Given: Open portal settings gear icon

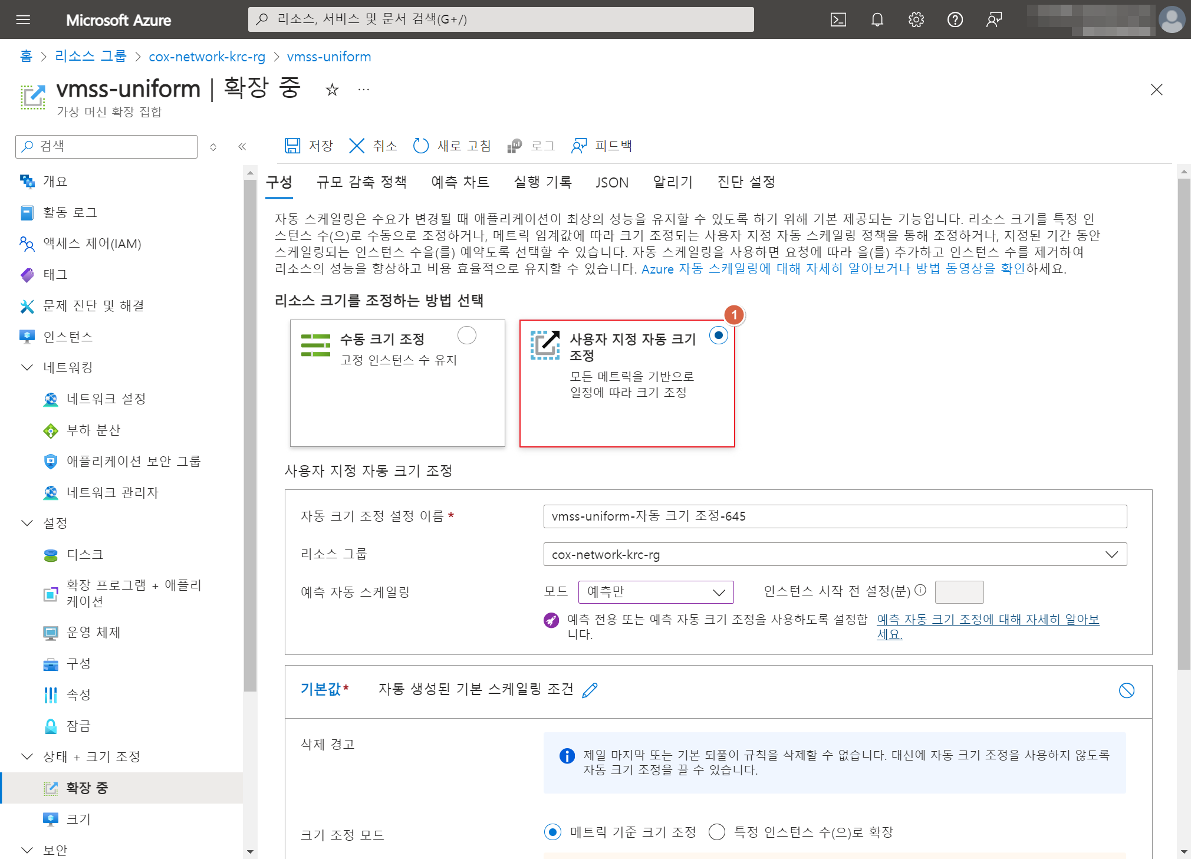Looking at the screenshot, I should [916, 20].
